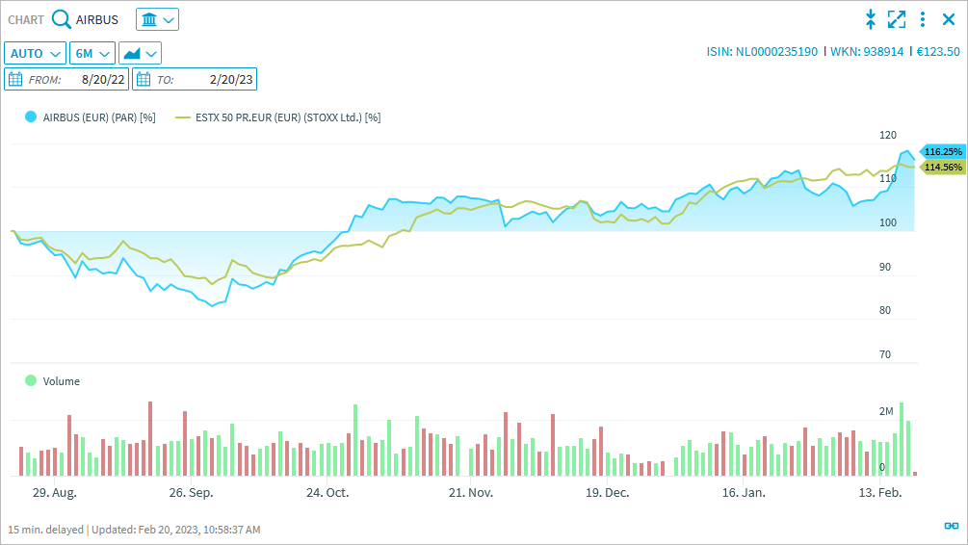Open the exchange (bank icon) dropdown

[157, 19]
